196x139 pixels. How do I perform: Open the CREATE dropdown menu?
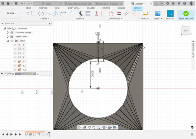pos(44,19)
